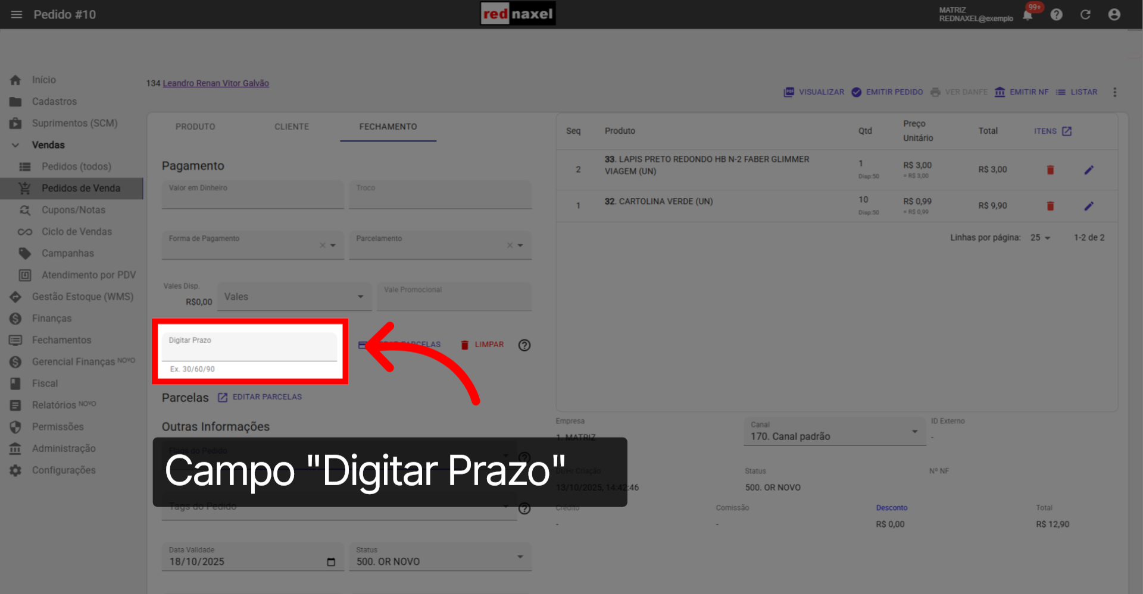Expand the Vales dropdown
Screen dimensions: 1143x594
(x=360, y=296)
